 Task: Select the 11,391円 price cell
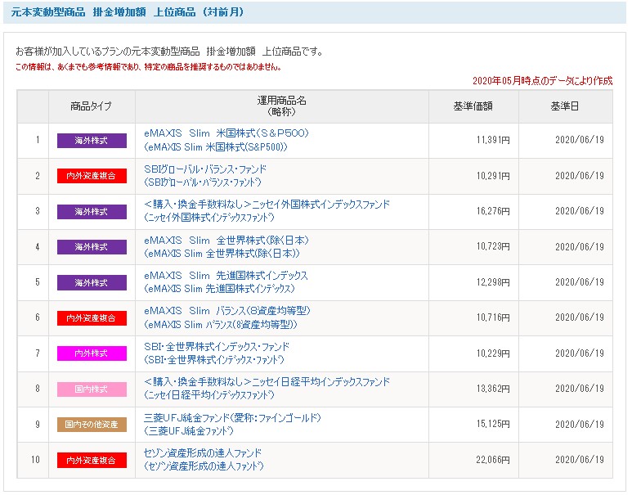click(x=473, y=141)
